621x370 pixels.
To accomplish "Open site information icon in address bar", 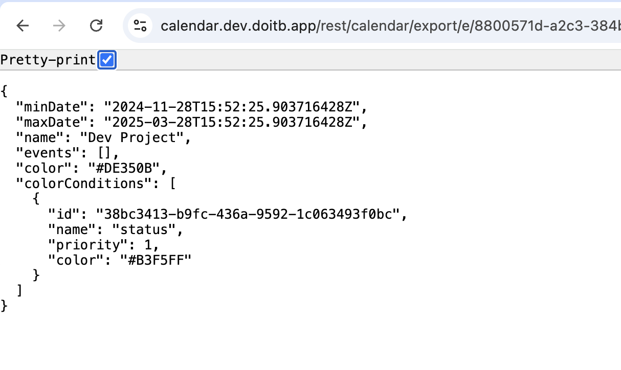I will pos(140,26).
